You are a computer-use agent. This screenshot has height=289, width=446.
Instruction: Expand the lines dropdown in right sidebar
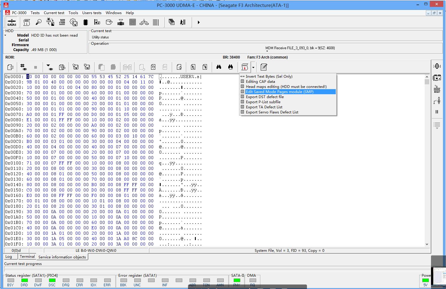437,125
